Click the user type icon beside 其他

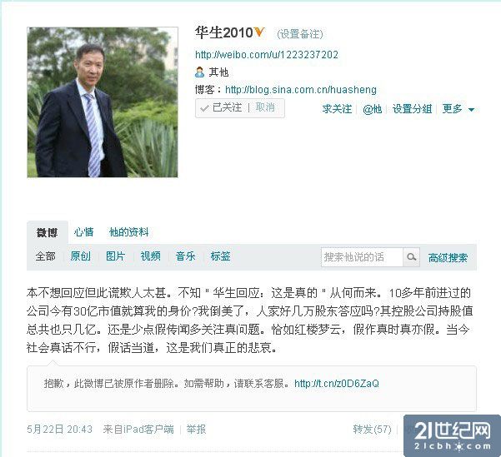[199, 72]
